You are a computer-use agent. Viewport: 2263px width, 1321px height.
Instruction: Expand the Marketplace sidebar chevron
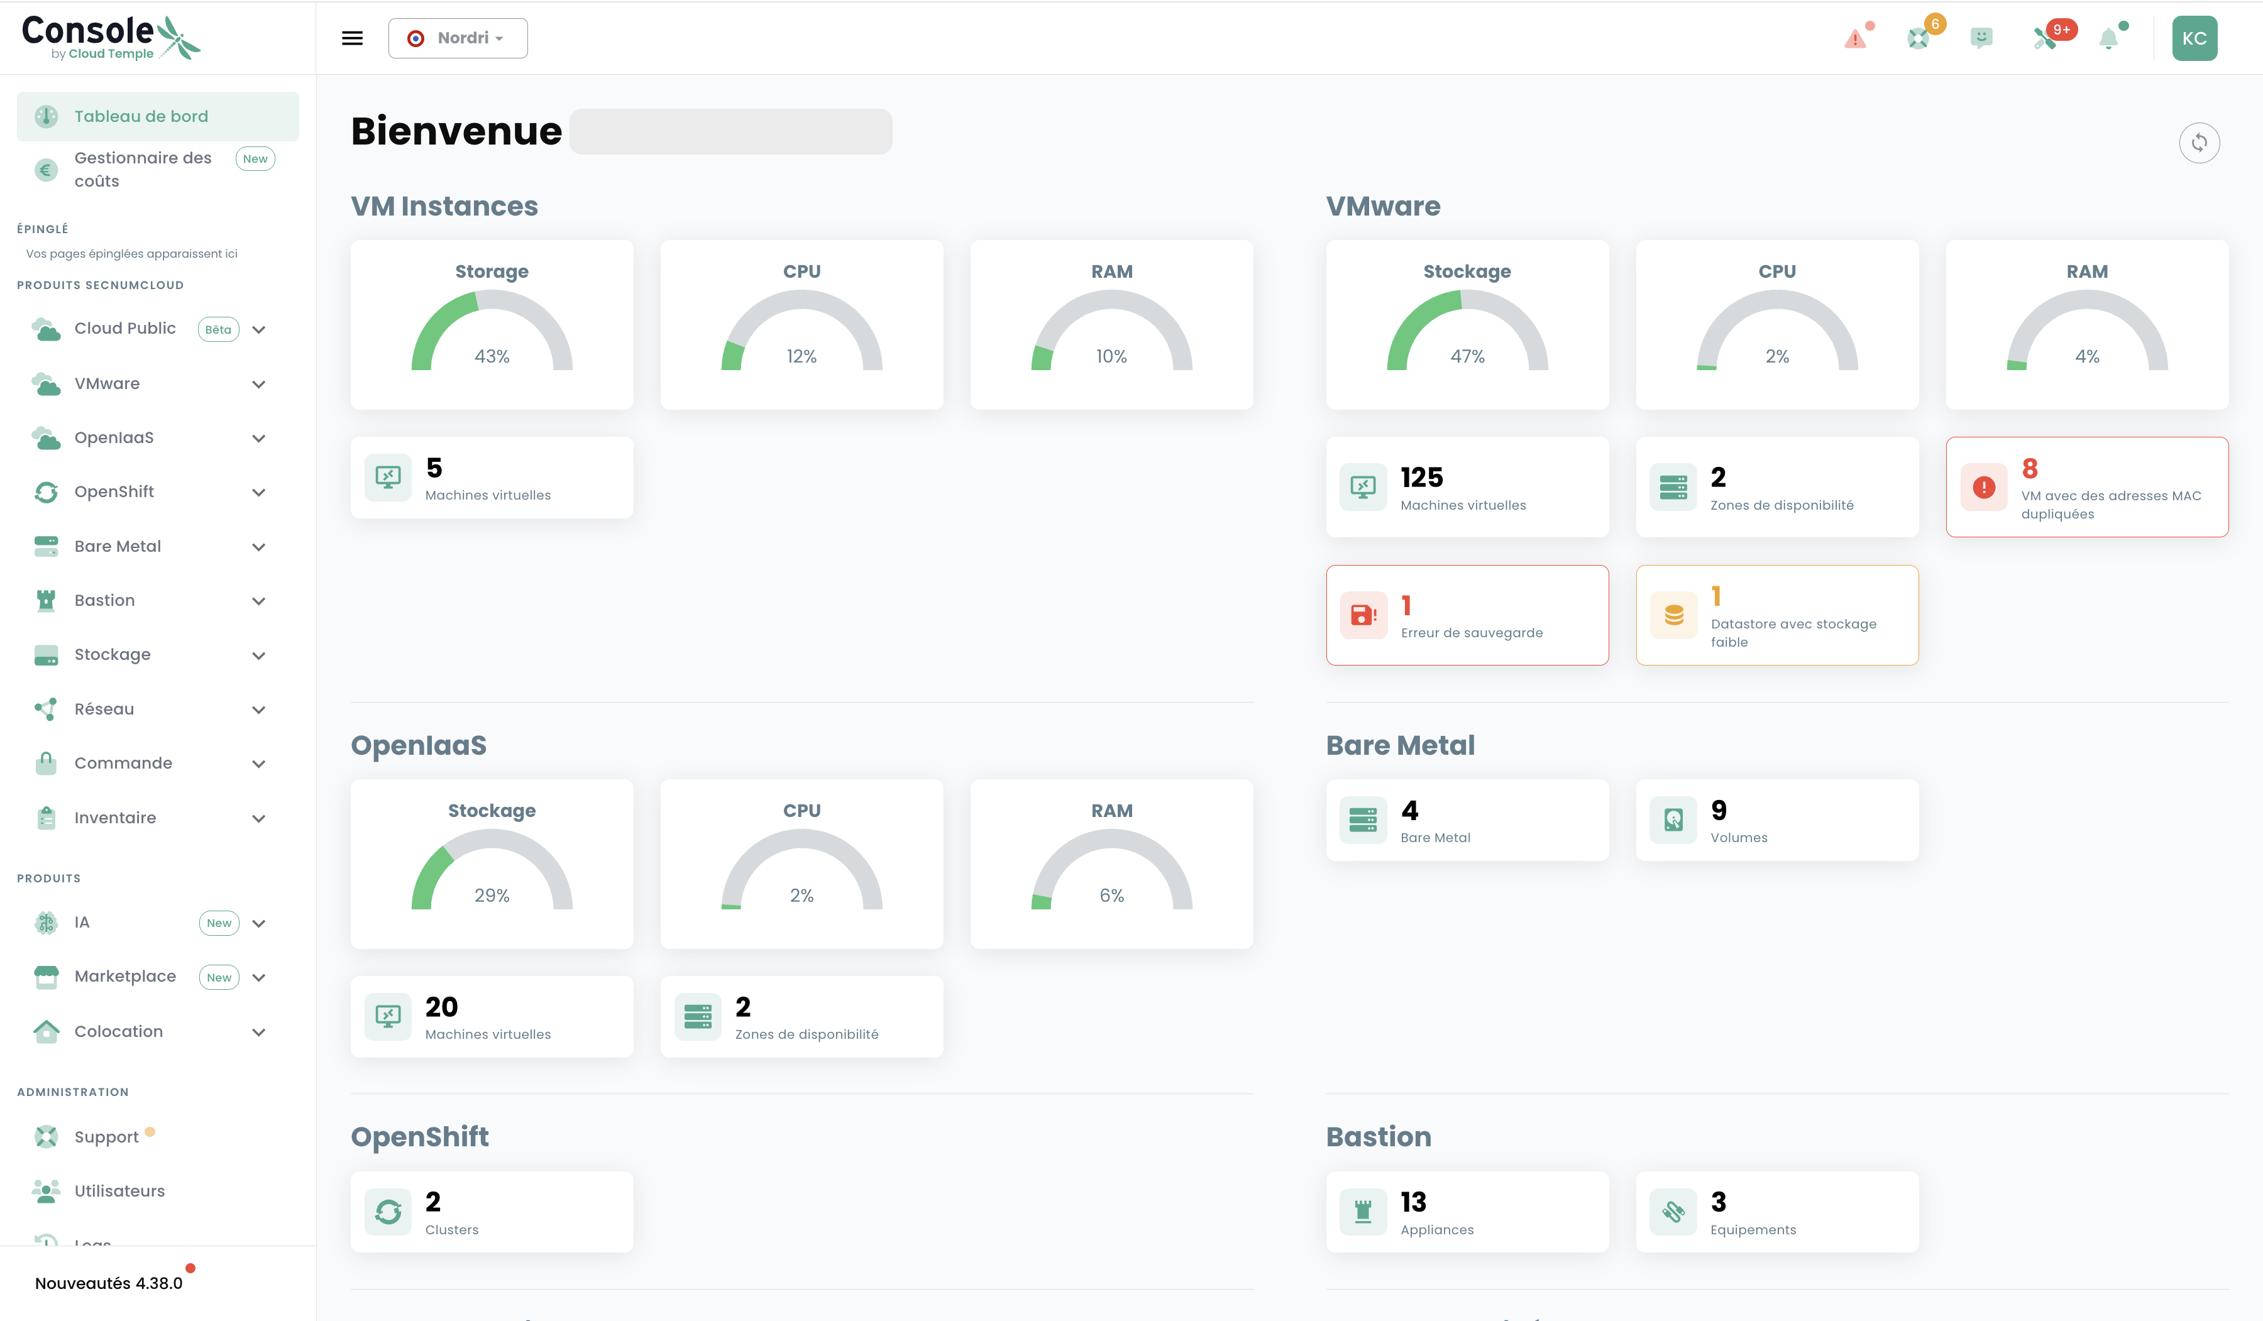[x=258, y=977]
